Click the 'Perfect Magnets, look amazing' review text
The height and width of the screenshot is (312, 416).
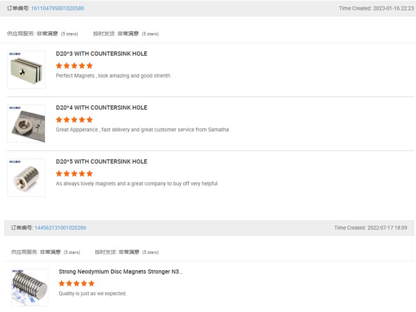113,76
